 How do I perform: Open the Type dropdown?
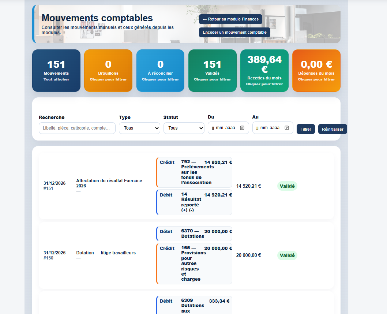coord(139,128)
